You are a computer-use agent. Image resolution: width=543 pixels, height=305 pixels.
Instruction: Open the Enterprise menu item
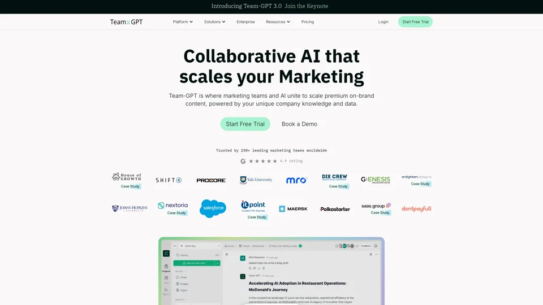coord(245,22)
